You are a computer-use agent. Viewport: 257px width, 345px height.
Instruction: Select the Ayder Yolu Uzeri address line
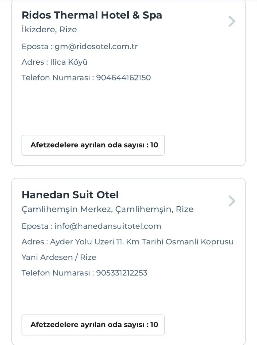pyautogui.click(x=142, y=242)
